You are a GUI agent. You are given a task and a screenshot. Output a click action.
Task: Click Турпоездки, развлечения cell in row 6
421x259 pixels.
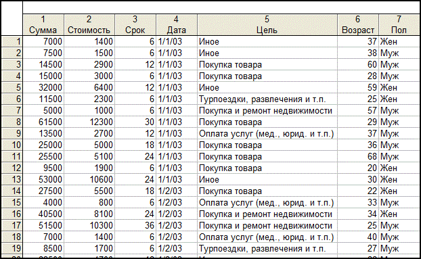pos(267,99)
